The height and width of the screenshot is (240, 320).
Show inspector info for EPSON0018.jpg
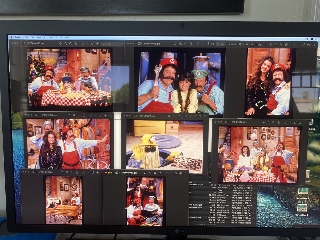tap(69, 115)
